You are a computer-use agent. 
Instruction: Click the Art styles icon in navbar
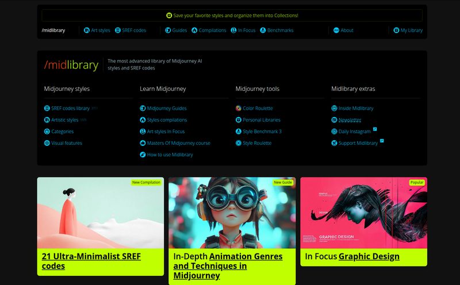point(87,30)
